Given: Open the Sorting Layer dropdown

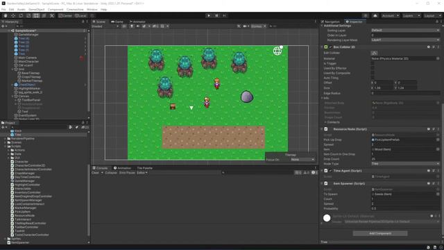Looking at the screenshot, I should pos(405,31).
